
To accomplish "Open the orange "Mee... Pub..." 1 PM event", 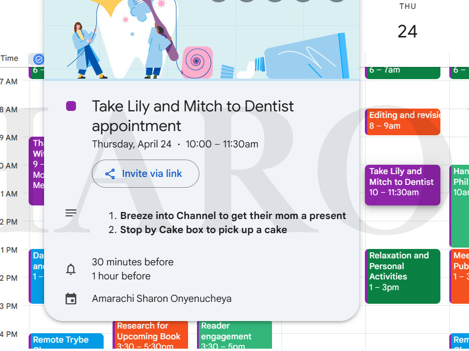I will 459,277.
